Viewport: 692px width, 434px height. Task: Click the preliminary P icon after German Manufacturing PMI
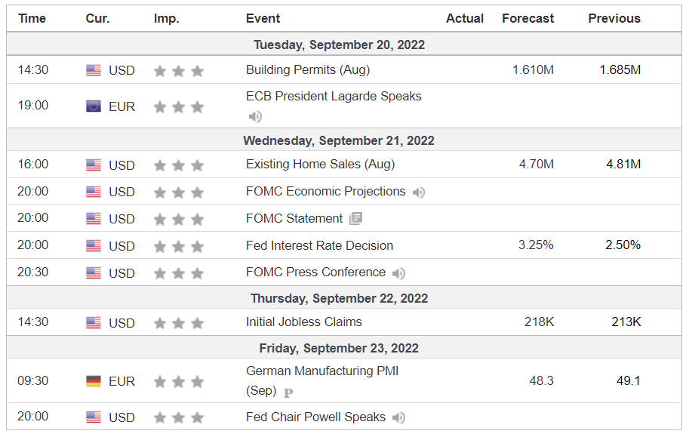(x=288, y=392)
